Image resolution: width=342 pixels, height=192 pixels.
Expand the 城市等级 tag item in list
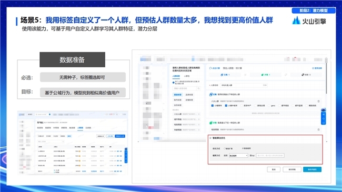click(186, 119)
